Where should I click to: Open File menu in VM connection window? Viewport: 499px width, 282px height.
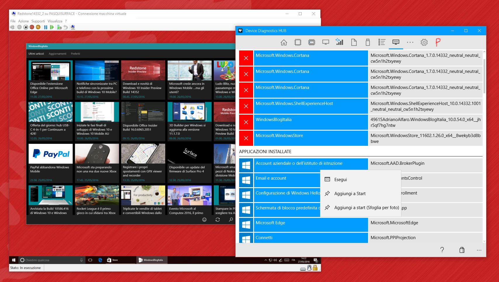coord(13,21)
